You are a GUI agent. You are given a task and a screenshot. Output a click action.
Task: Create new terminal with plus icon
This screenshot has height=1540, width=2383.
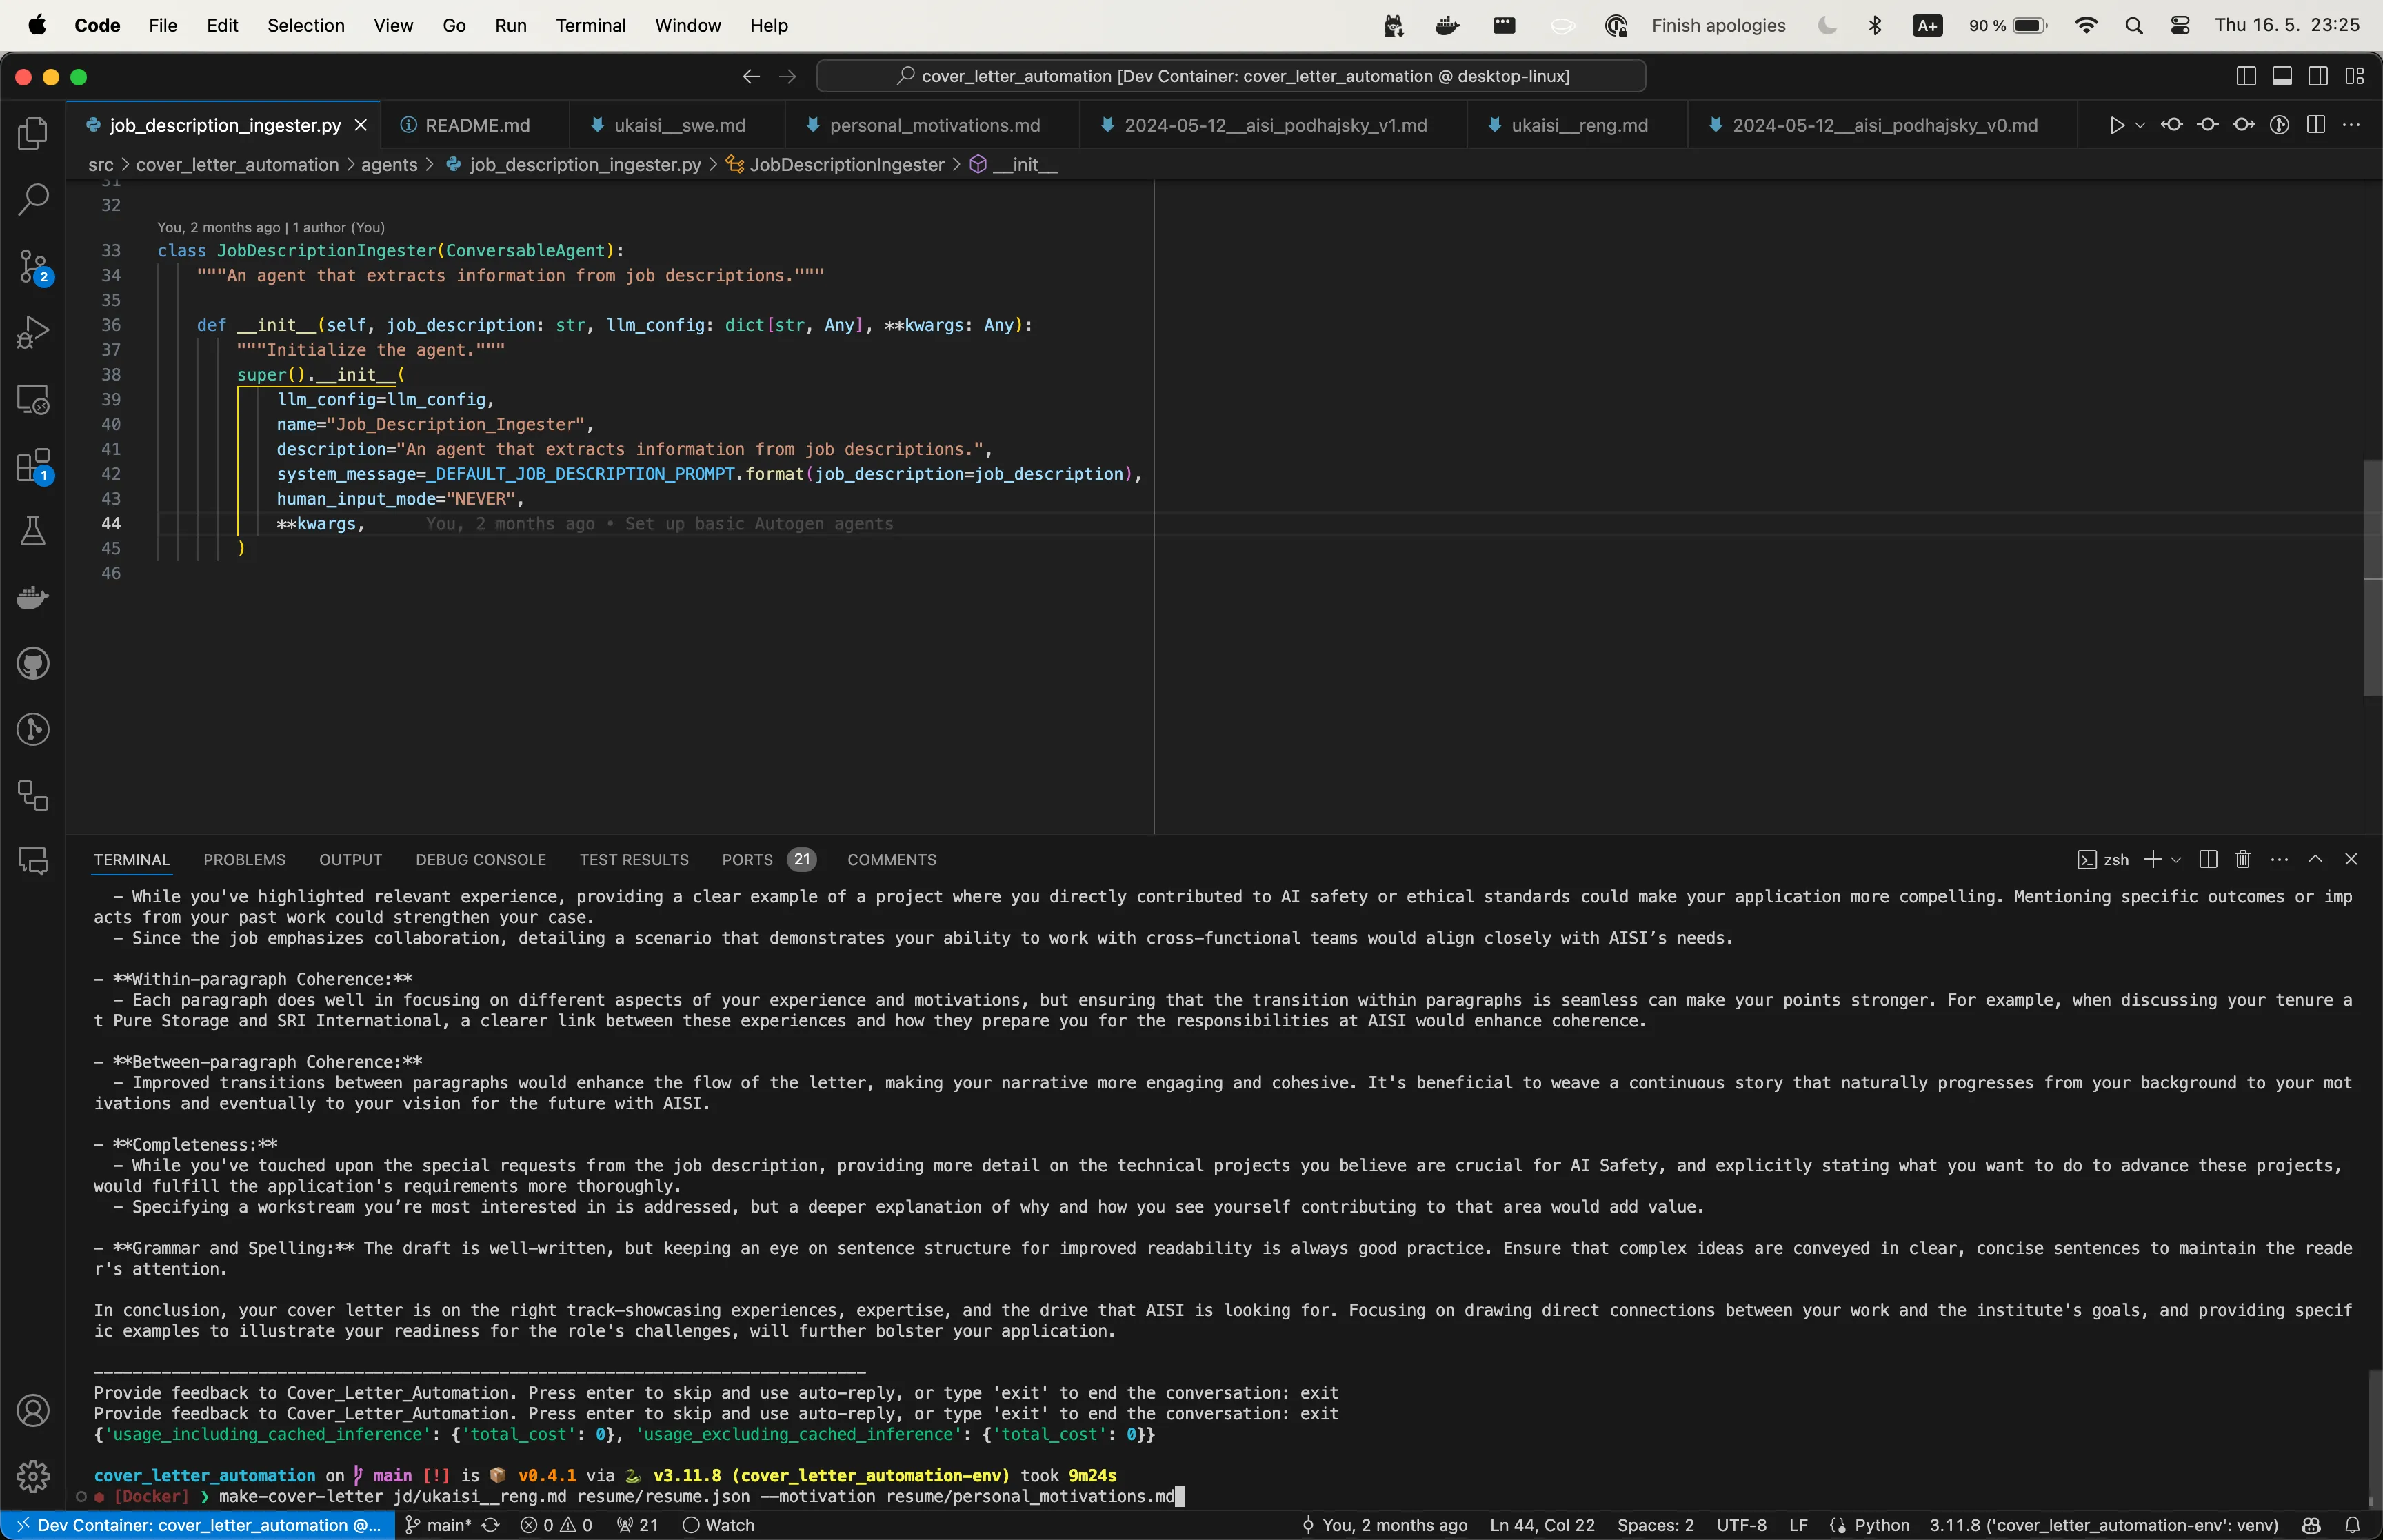(2153, 860)
